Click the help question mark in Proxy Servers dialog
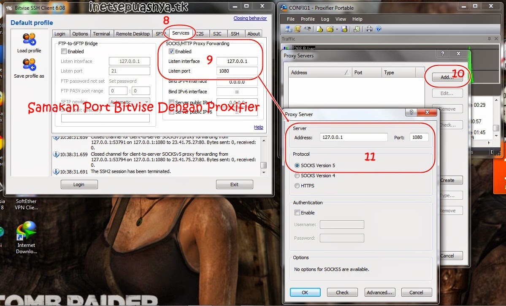Viewport: 506px width, 306px height. [x=442, y=54]
